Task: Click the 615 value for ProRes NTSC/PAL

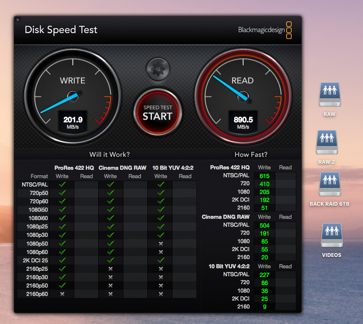Action: coord(264,176)
